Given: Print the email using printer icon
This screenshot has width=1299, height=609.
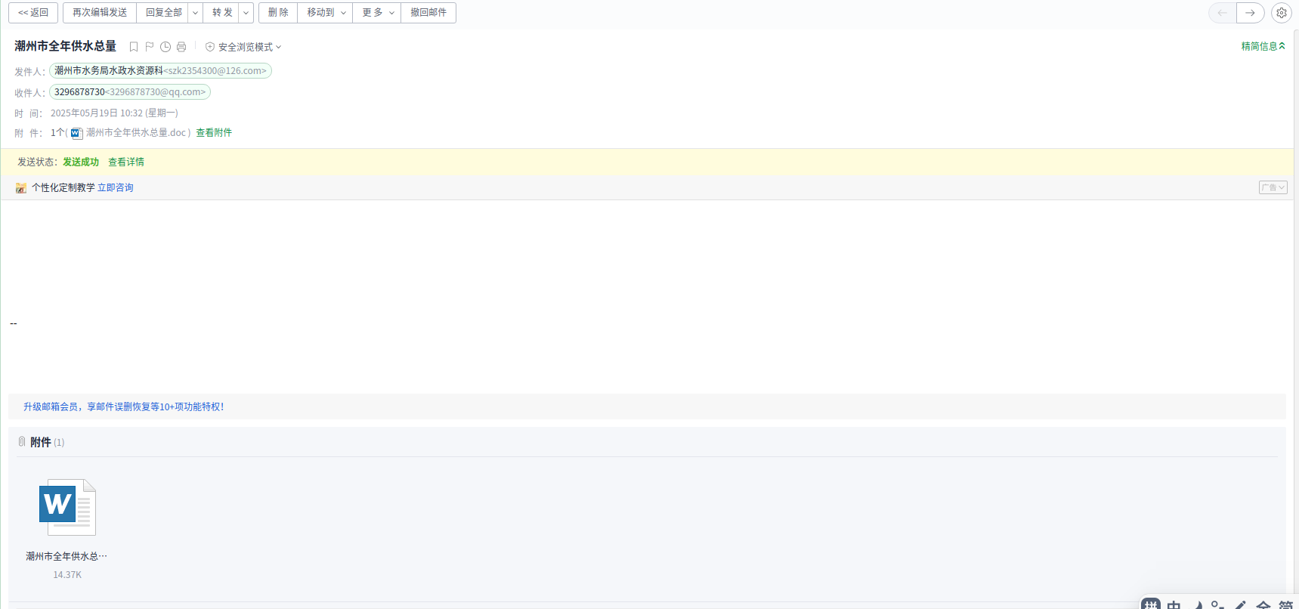Looking at the screenshot, I should click(181, 47).
